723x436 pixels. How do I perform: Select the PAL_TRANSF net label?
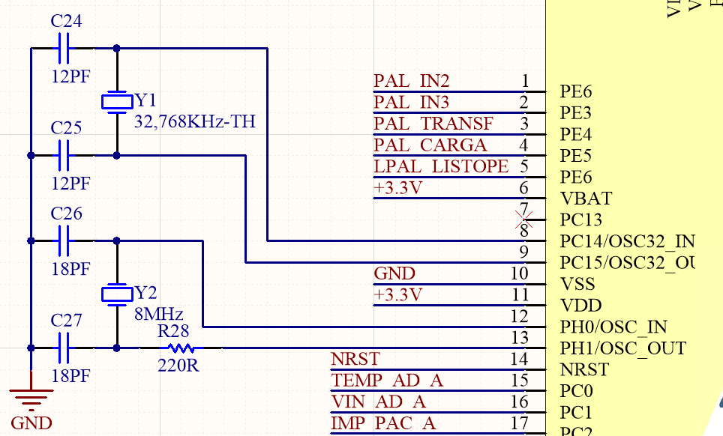click(x=433, y=124)
